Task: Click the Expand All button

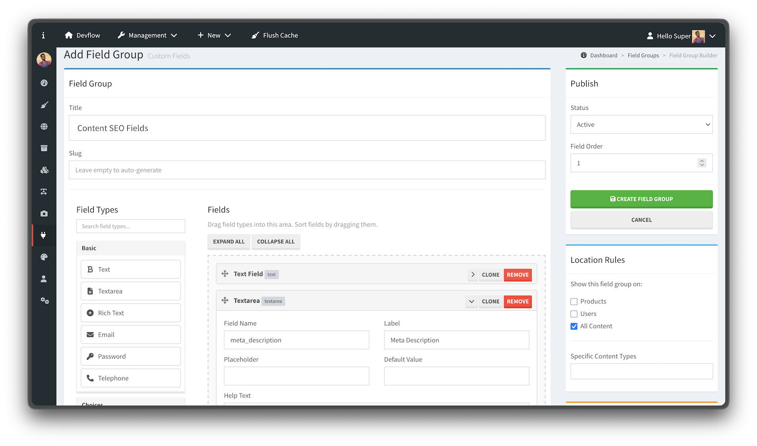Action: (229, 242)
